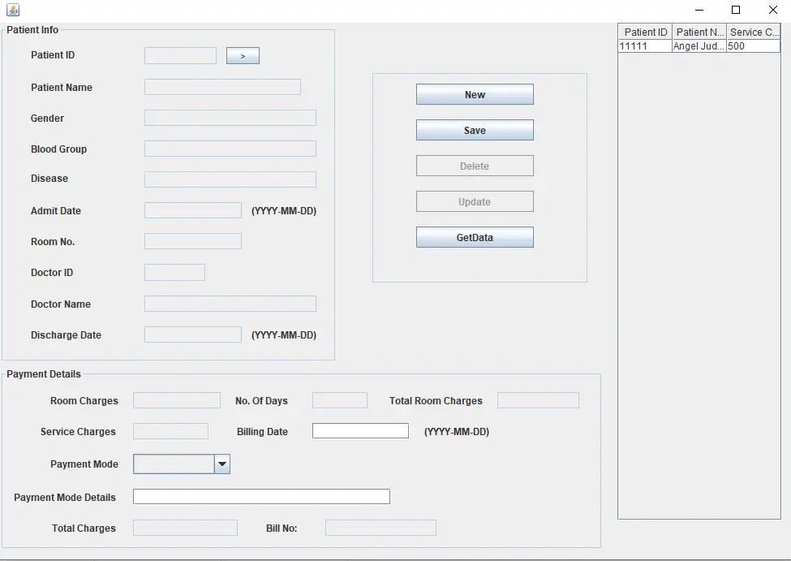Click the Payment Mode Details input field
Viewport: 791px width, 561px height.
[x=261, y=496]
